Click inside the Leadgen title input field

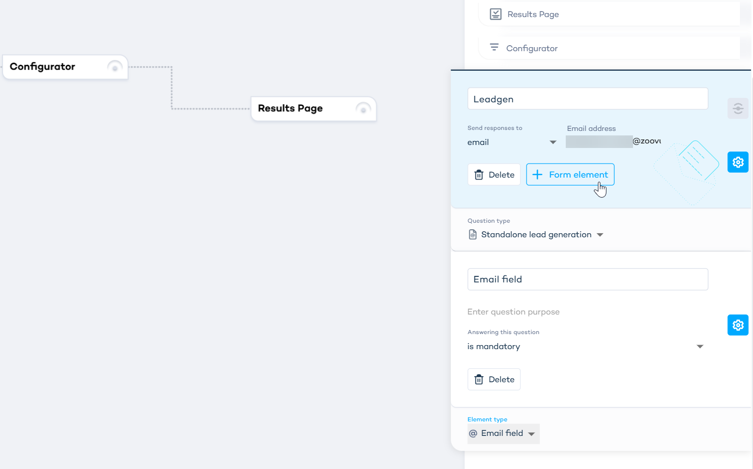pyautogui.click(x=588, y=99)
